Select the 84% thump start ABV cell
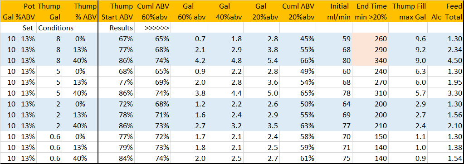 tap(117, 158)
